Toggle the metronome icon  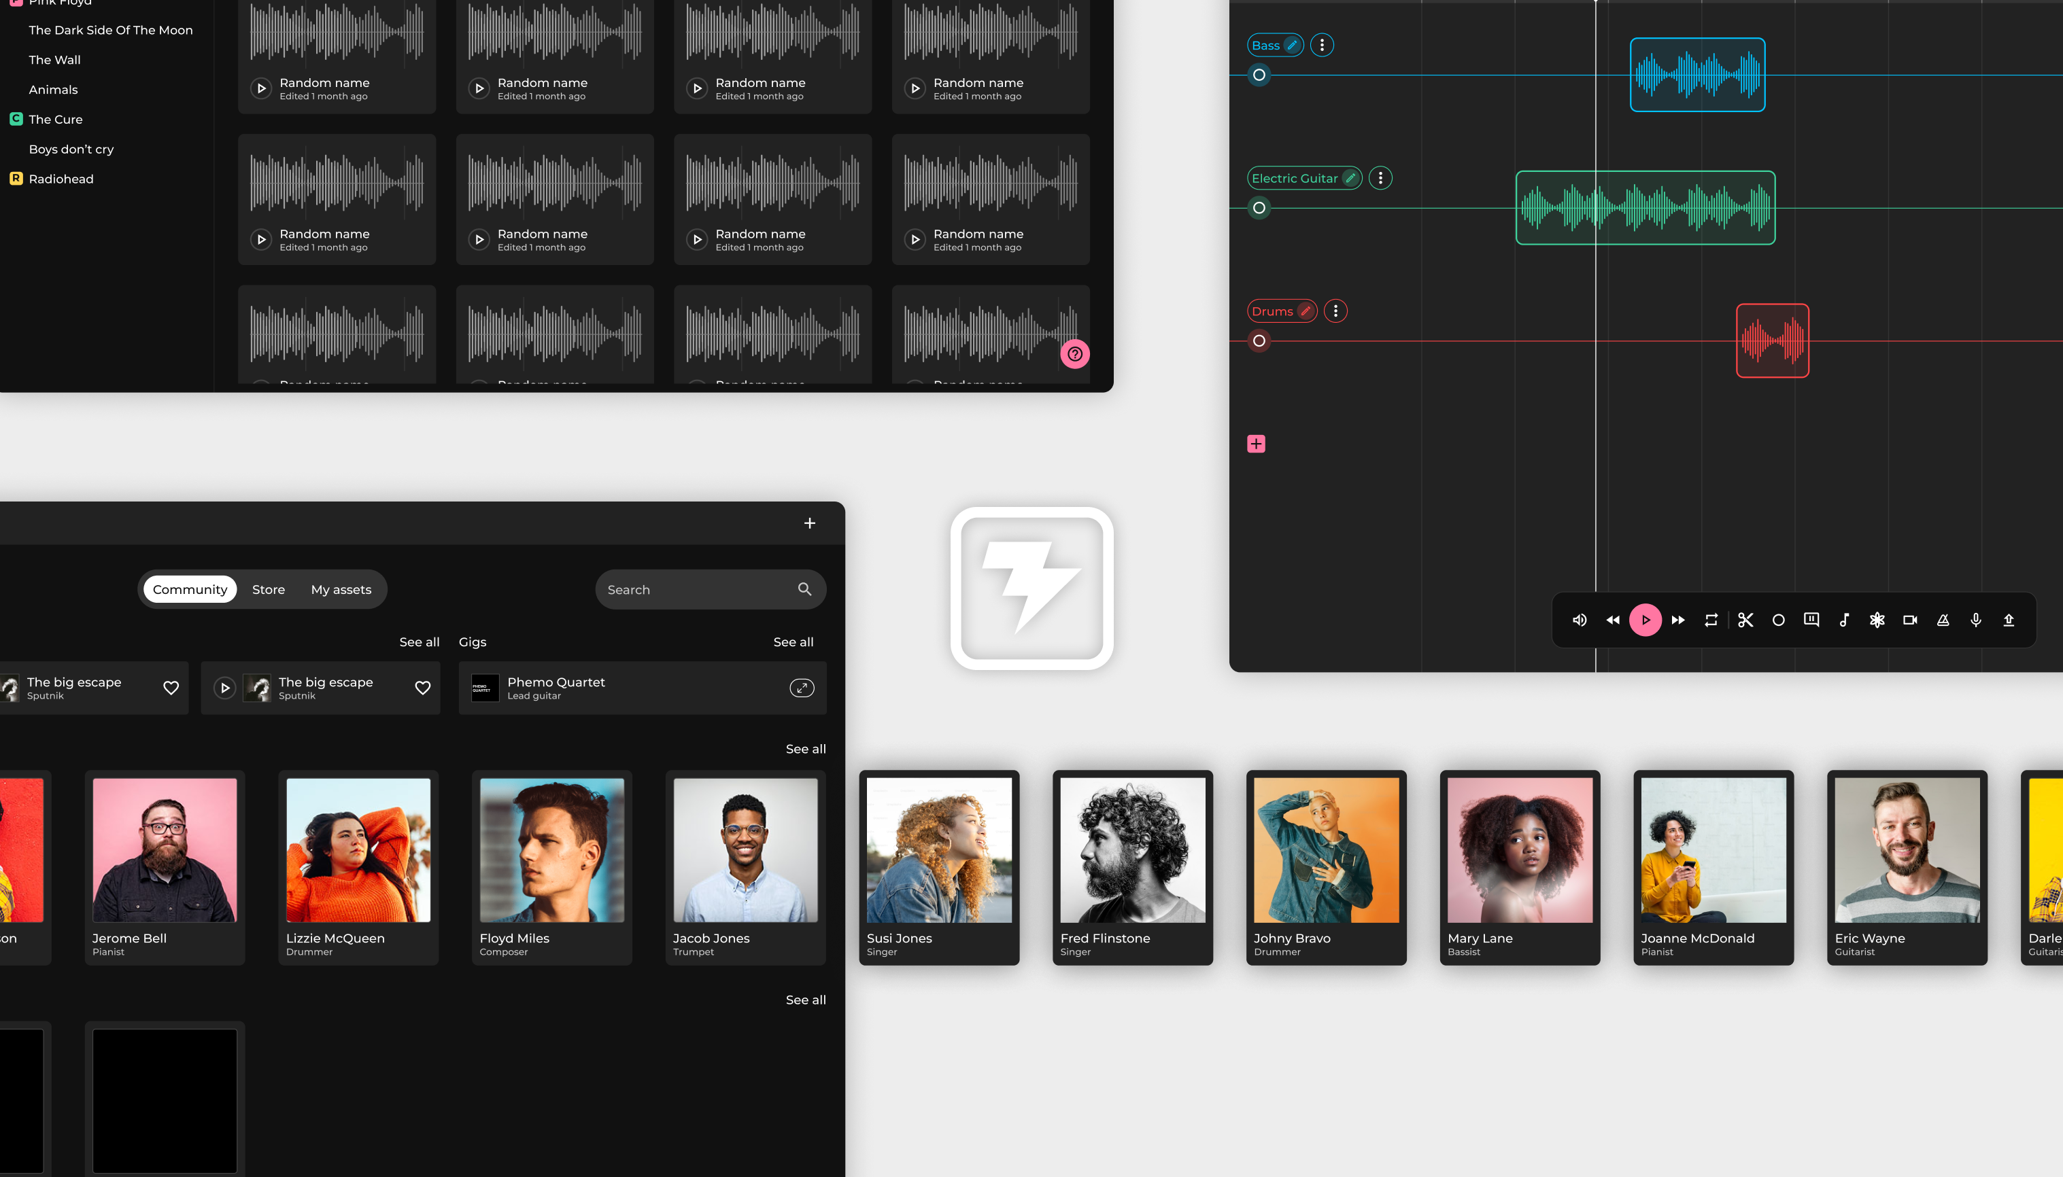[x=1943, y=620]
